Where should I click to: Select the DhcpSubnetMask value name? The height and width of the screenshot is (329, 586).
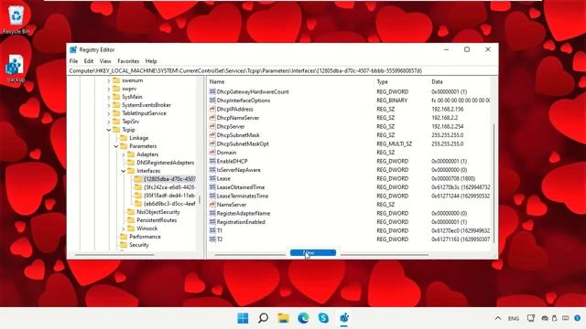238,135
